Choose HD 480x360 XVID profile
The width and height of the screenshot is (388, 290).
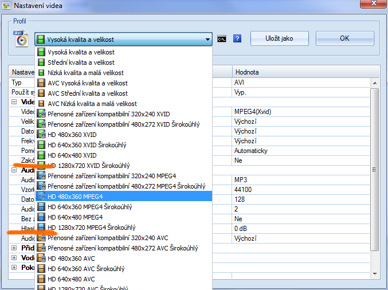tap(124, 135)
